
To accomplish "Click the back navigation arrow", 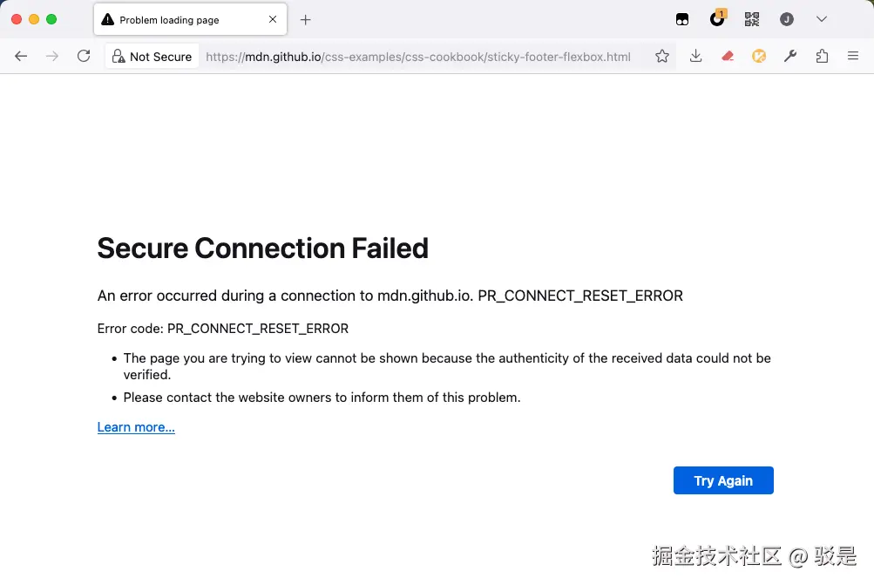I will coord(22,57).
